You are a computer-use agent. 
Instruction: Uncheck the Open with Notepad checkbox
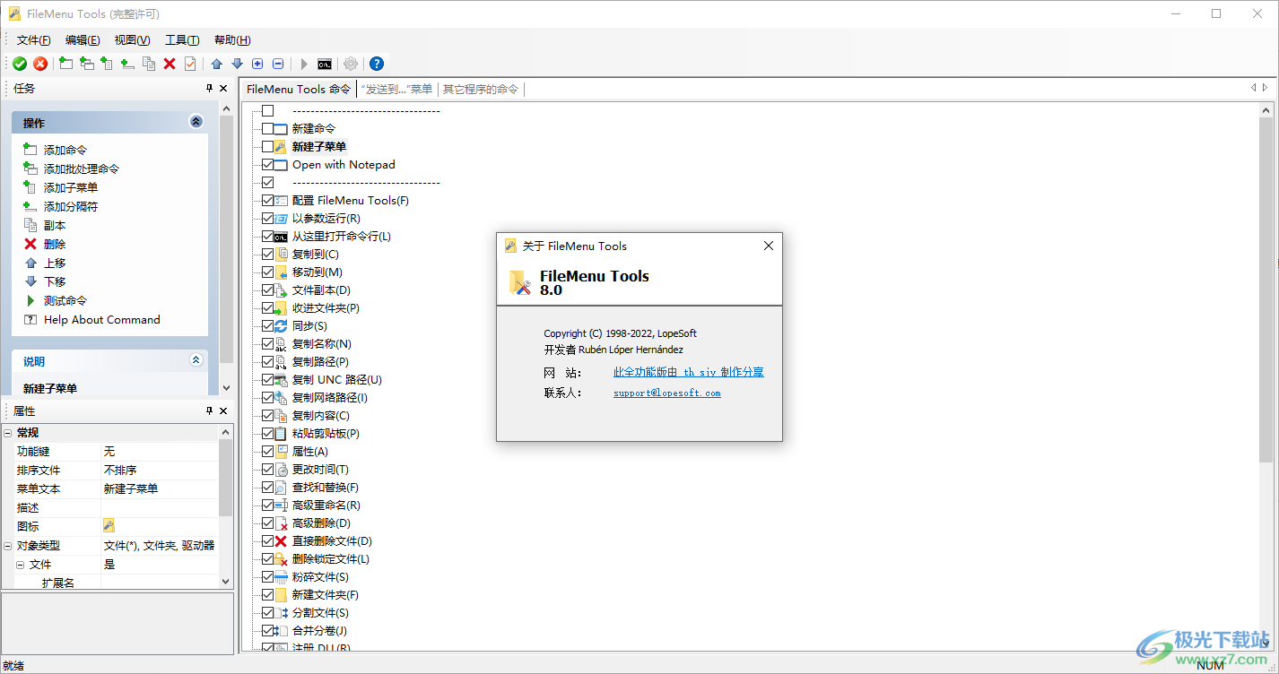click(266, 164)
